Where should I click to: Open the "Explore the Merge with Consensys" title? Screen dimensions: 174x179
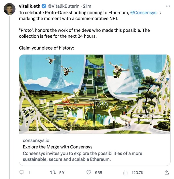point(58,147)
